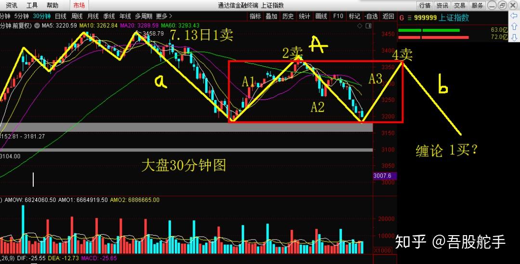Minimize the 通达信 window
The width and height of the screenshot is (520, 264).
point(492,5)
